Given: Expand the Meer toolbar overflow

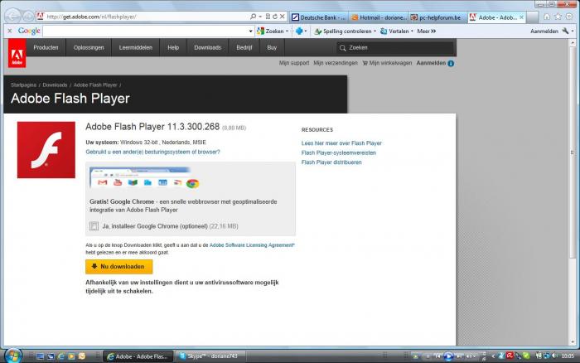Looking at the screenshot, I should coord(427,31).
